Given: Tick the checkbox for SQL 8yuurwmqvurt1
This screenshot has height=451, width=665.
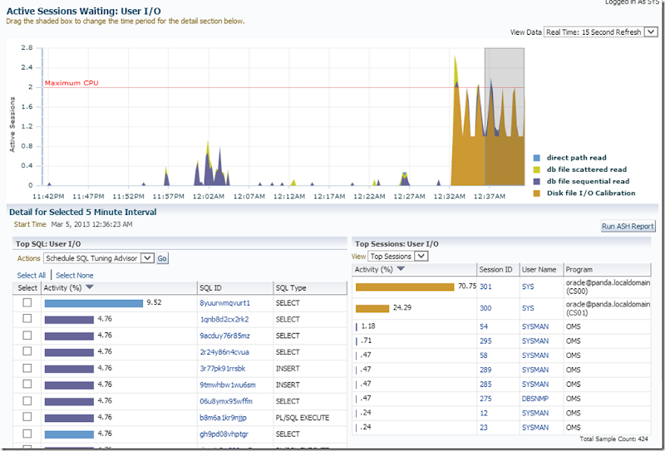Looking at the screenshot, I should 27,303.
